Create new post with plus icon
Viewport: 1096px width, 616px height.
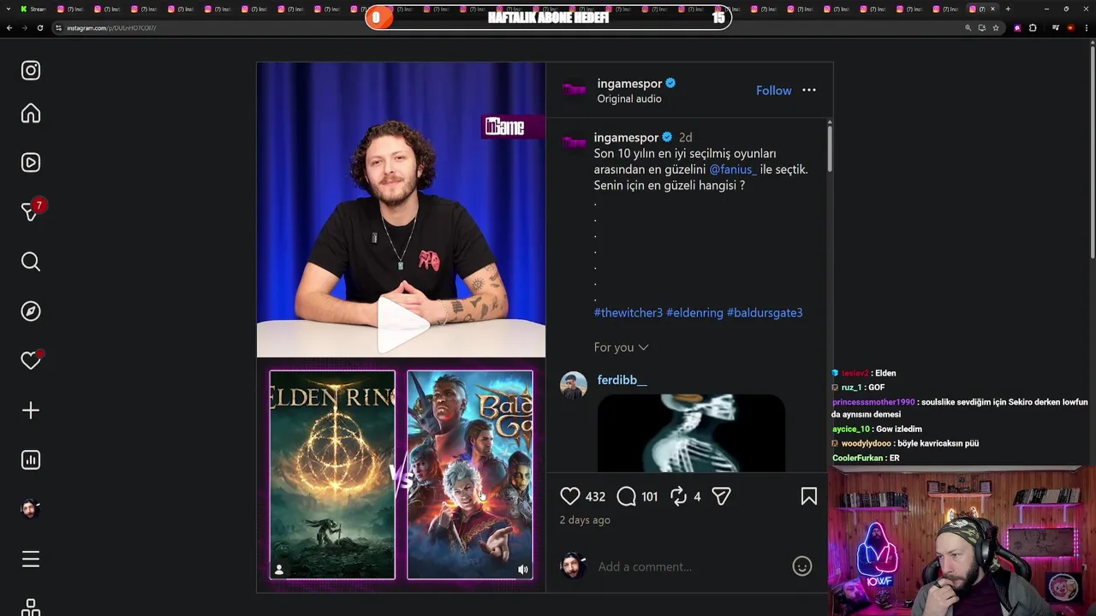31,411
